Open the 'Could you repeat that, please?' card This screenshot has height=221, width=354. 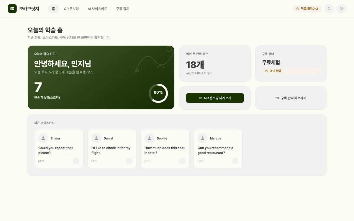click(59, 149)
